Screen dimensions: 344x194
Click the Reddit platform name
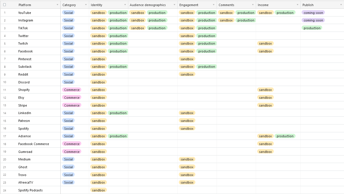[23, 74]
